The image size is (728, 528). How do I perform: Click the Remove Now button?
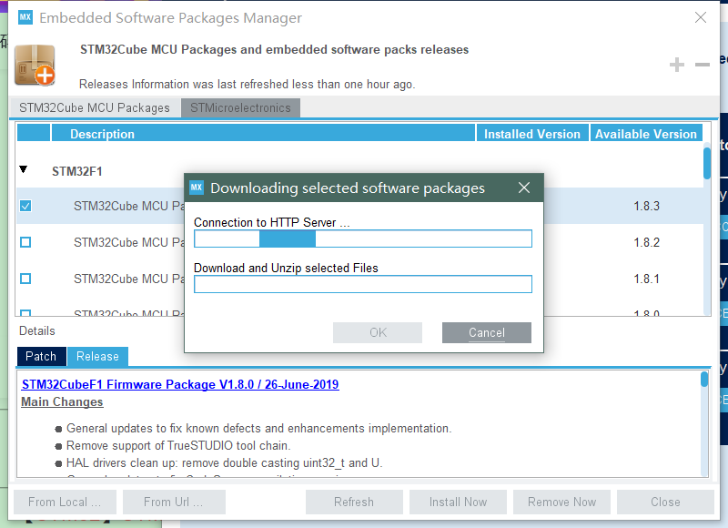click(561, 502)
